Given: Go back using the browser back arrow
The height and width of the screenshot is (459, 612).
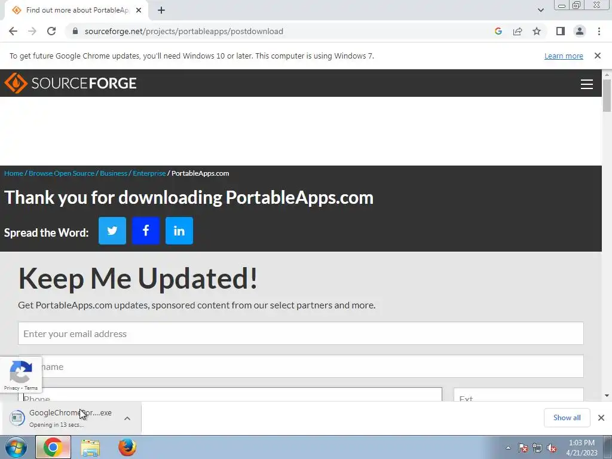Looking at the screenshot, I should (x=13, y=31).
